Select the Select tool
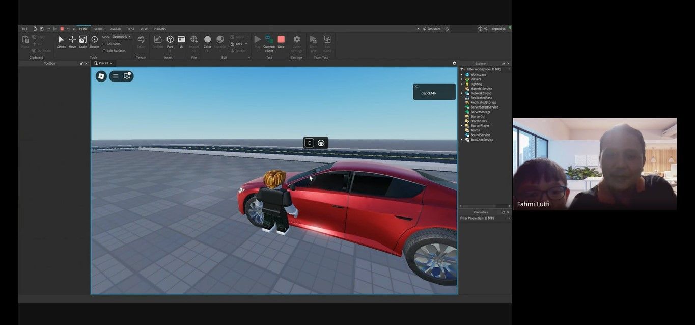Screen dimensions: 695x325 (61, 42)
